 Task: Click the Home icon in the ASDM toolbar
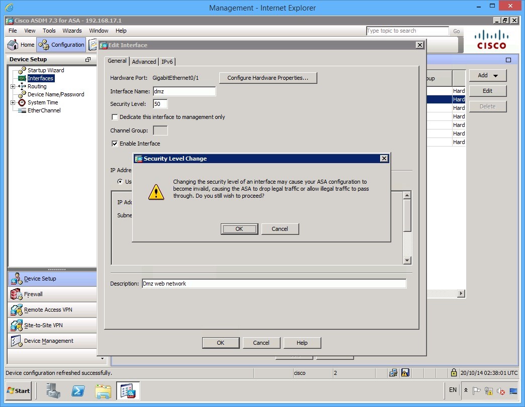pos(13,45)
